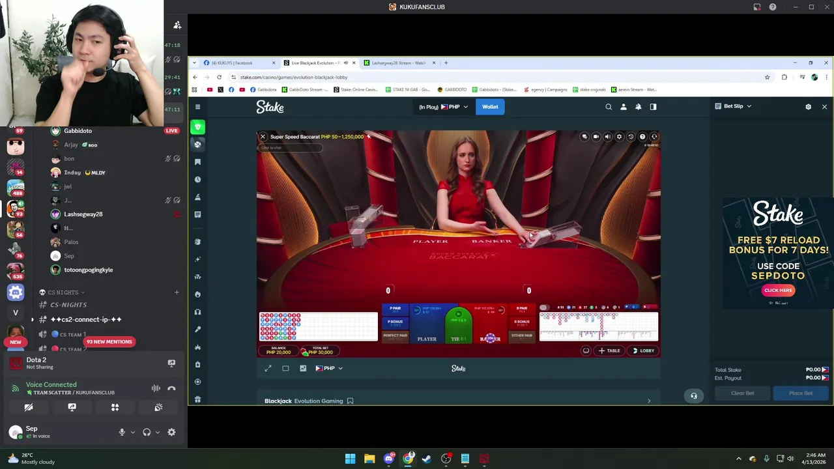Open Discord headphone output options arrow
Screen dimensions: 834x469
point(157,432)
